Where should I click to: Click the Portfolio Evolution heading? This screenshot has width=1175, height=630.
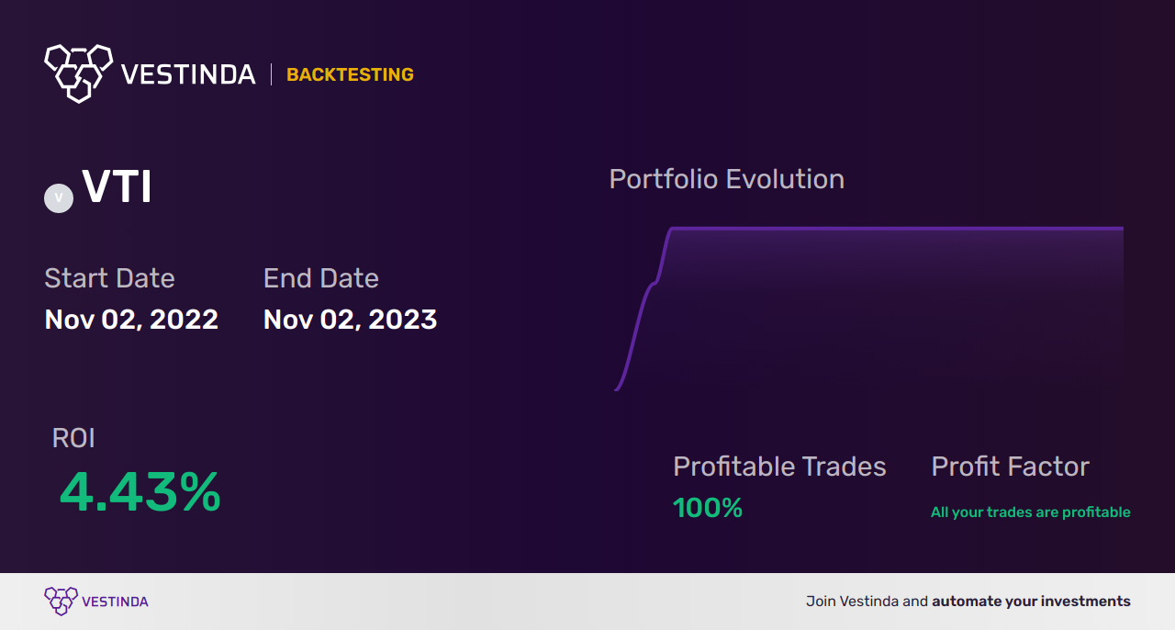[727, 179]
